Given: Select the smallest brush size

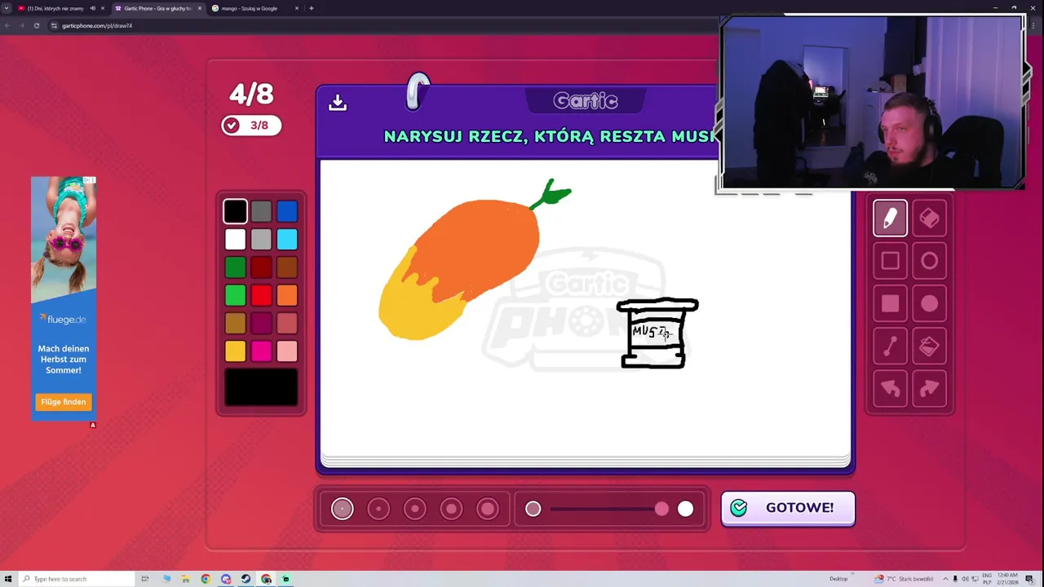Looking at the screenshot, I should tap(343, 509).
